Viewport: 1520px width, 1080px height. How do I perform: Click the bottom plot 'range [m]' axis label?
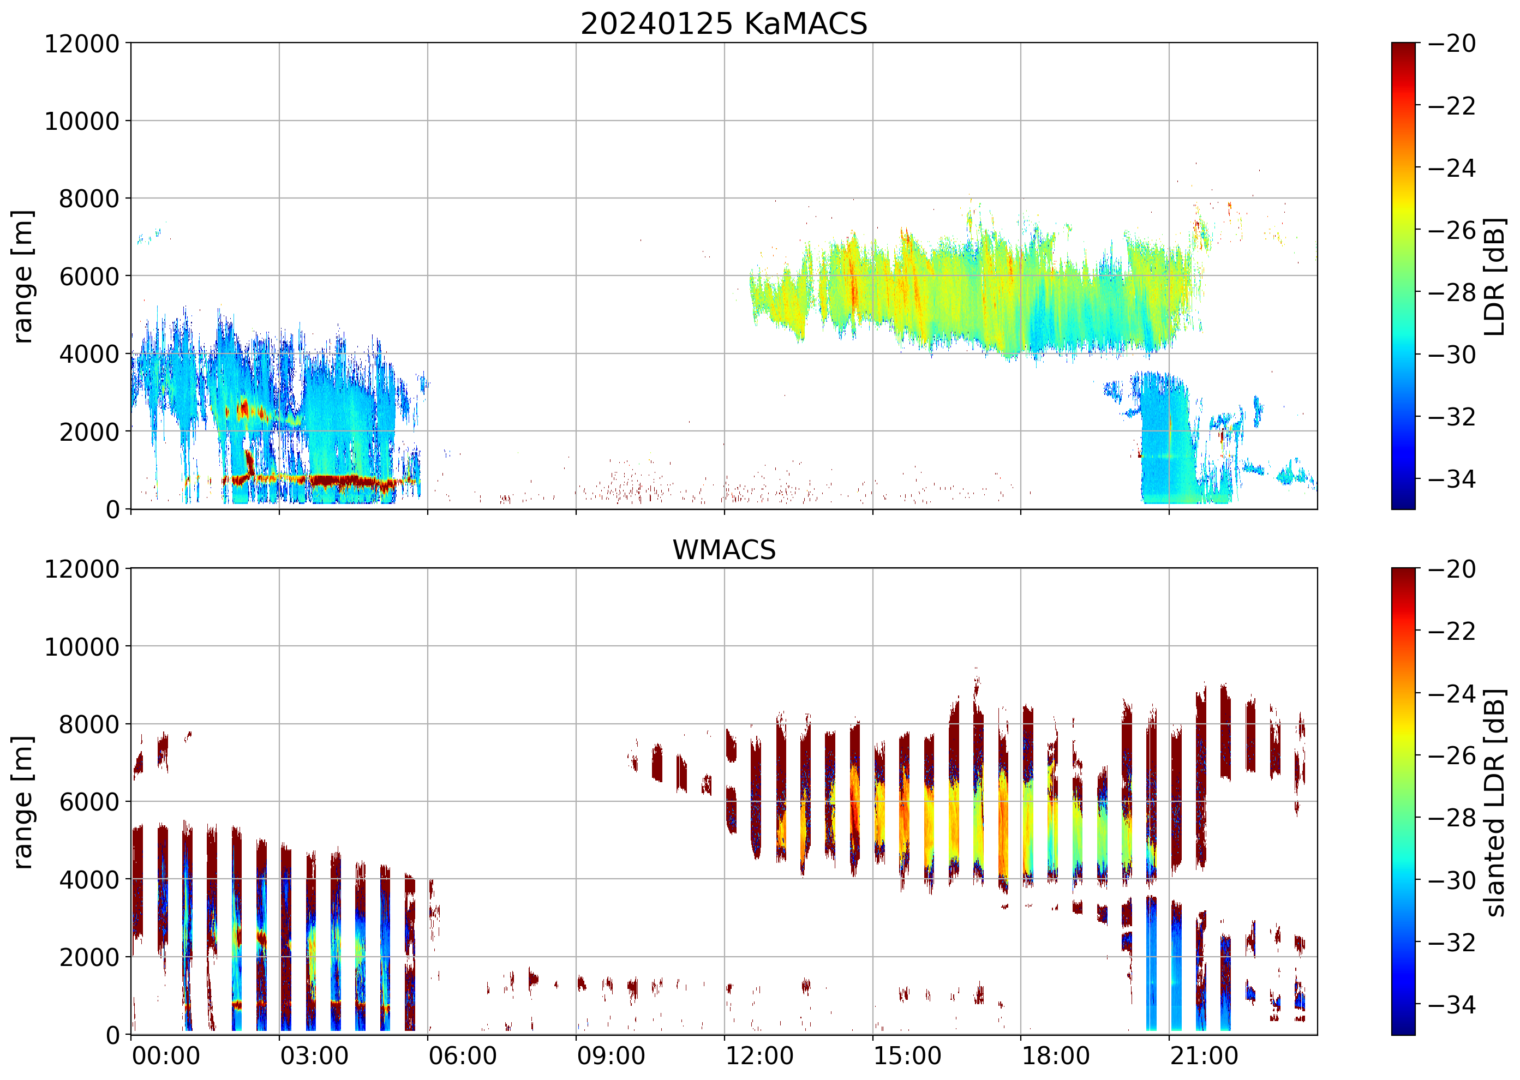(x=22, y=802)
